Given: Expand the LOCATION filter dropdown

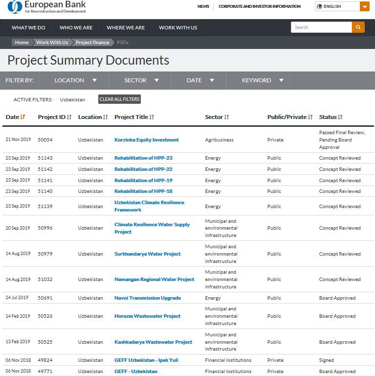Looking at the screenshot, I should (73, 80).
